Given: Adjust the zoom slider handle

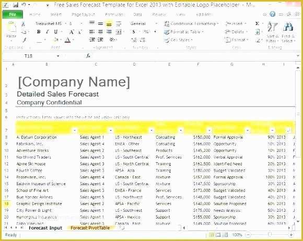Looking at the screenshot, I should [270, 235].
